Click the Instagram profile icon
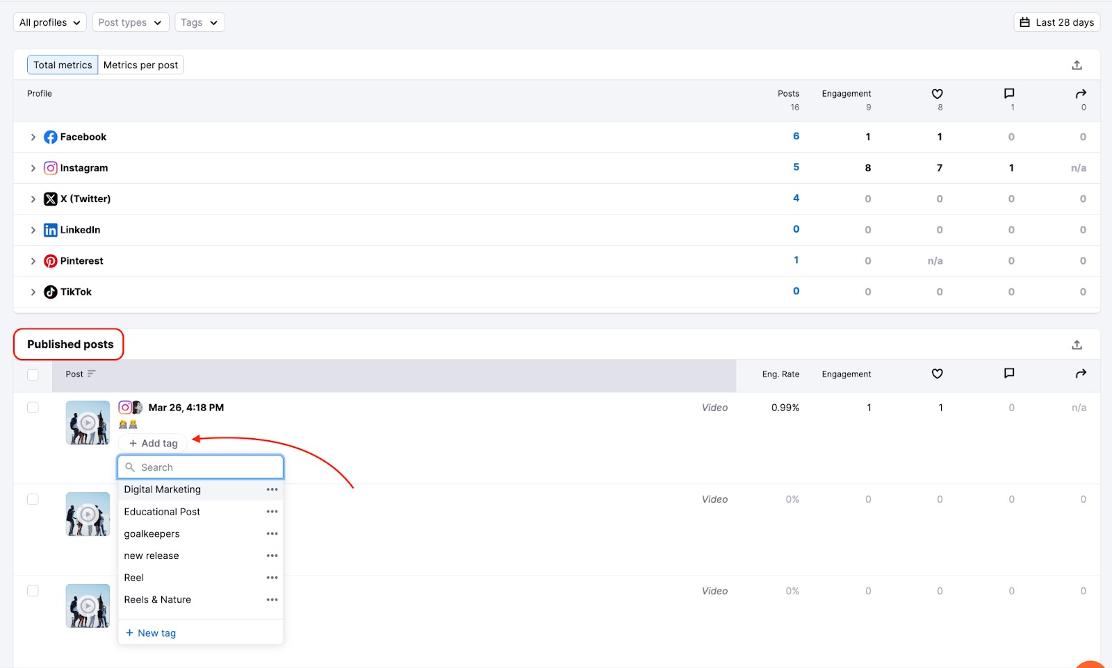This screenshot has height=668, width=1112. (50, 167)
